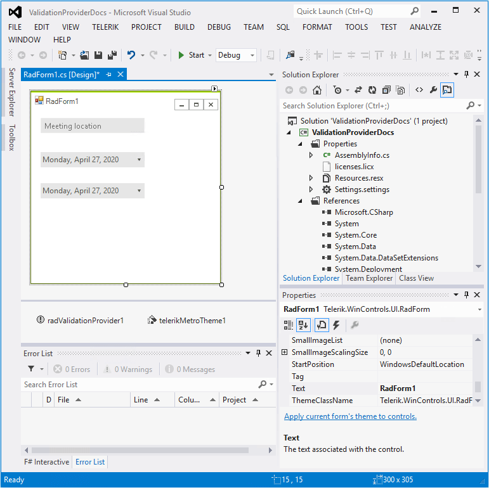Select the Text property value RadForm1

click(x=426, y=388)
